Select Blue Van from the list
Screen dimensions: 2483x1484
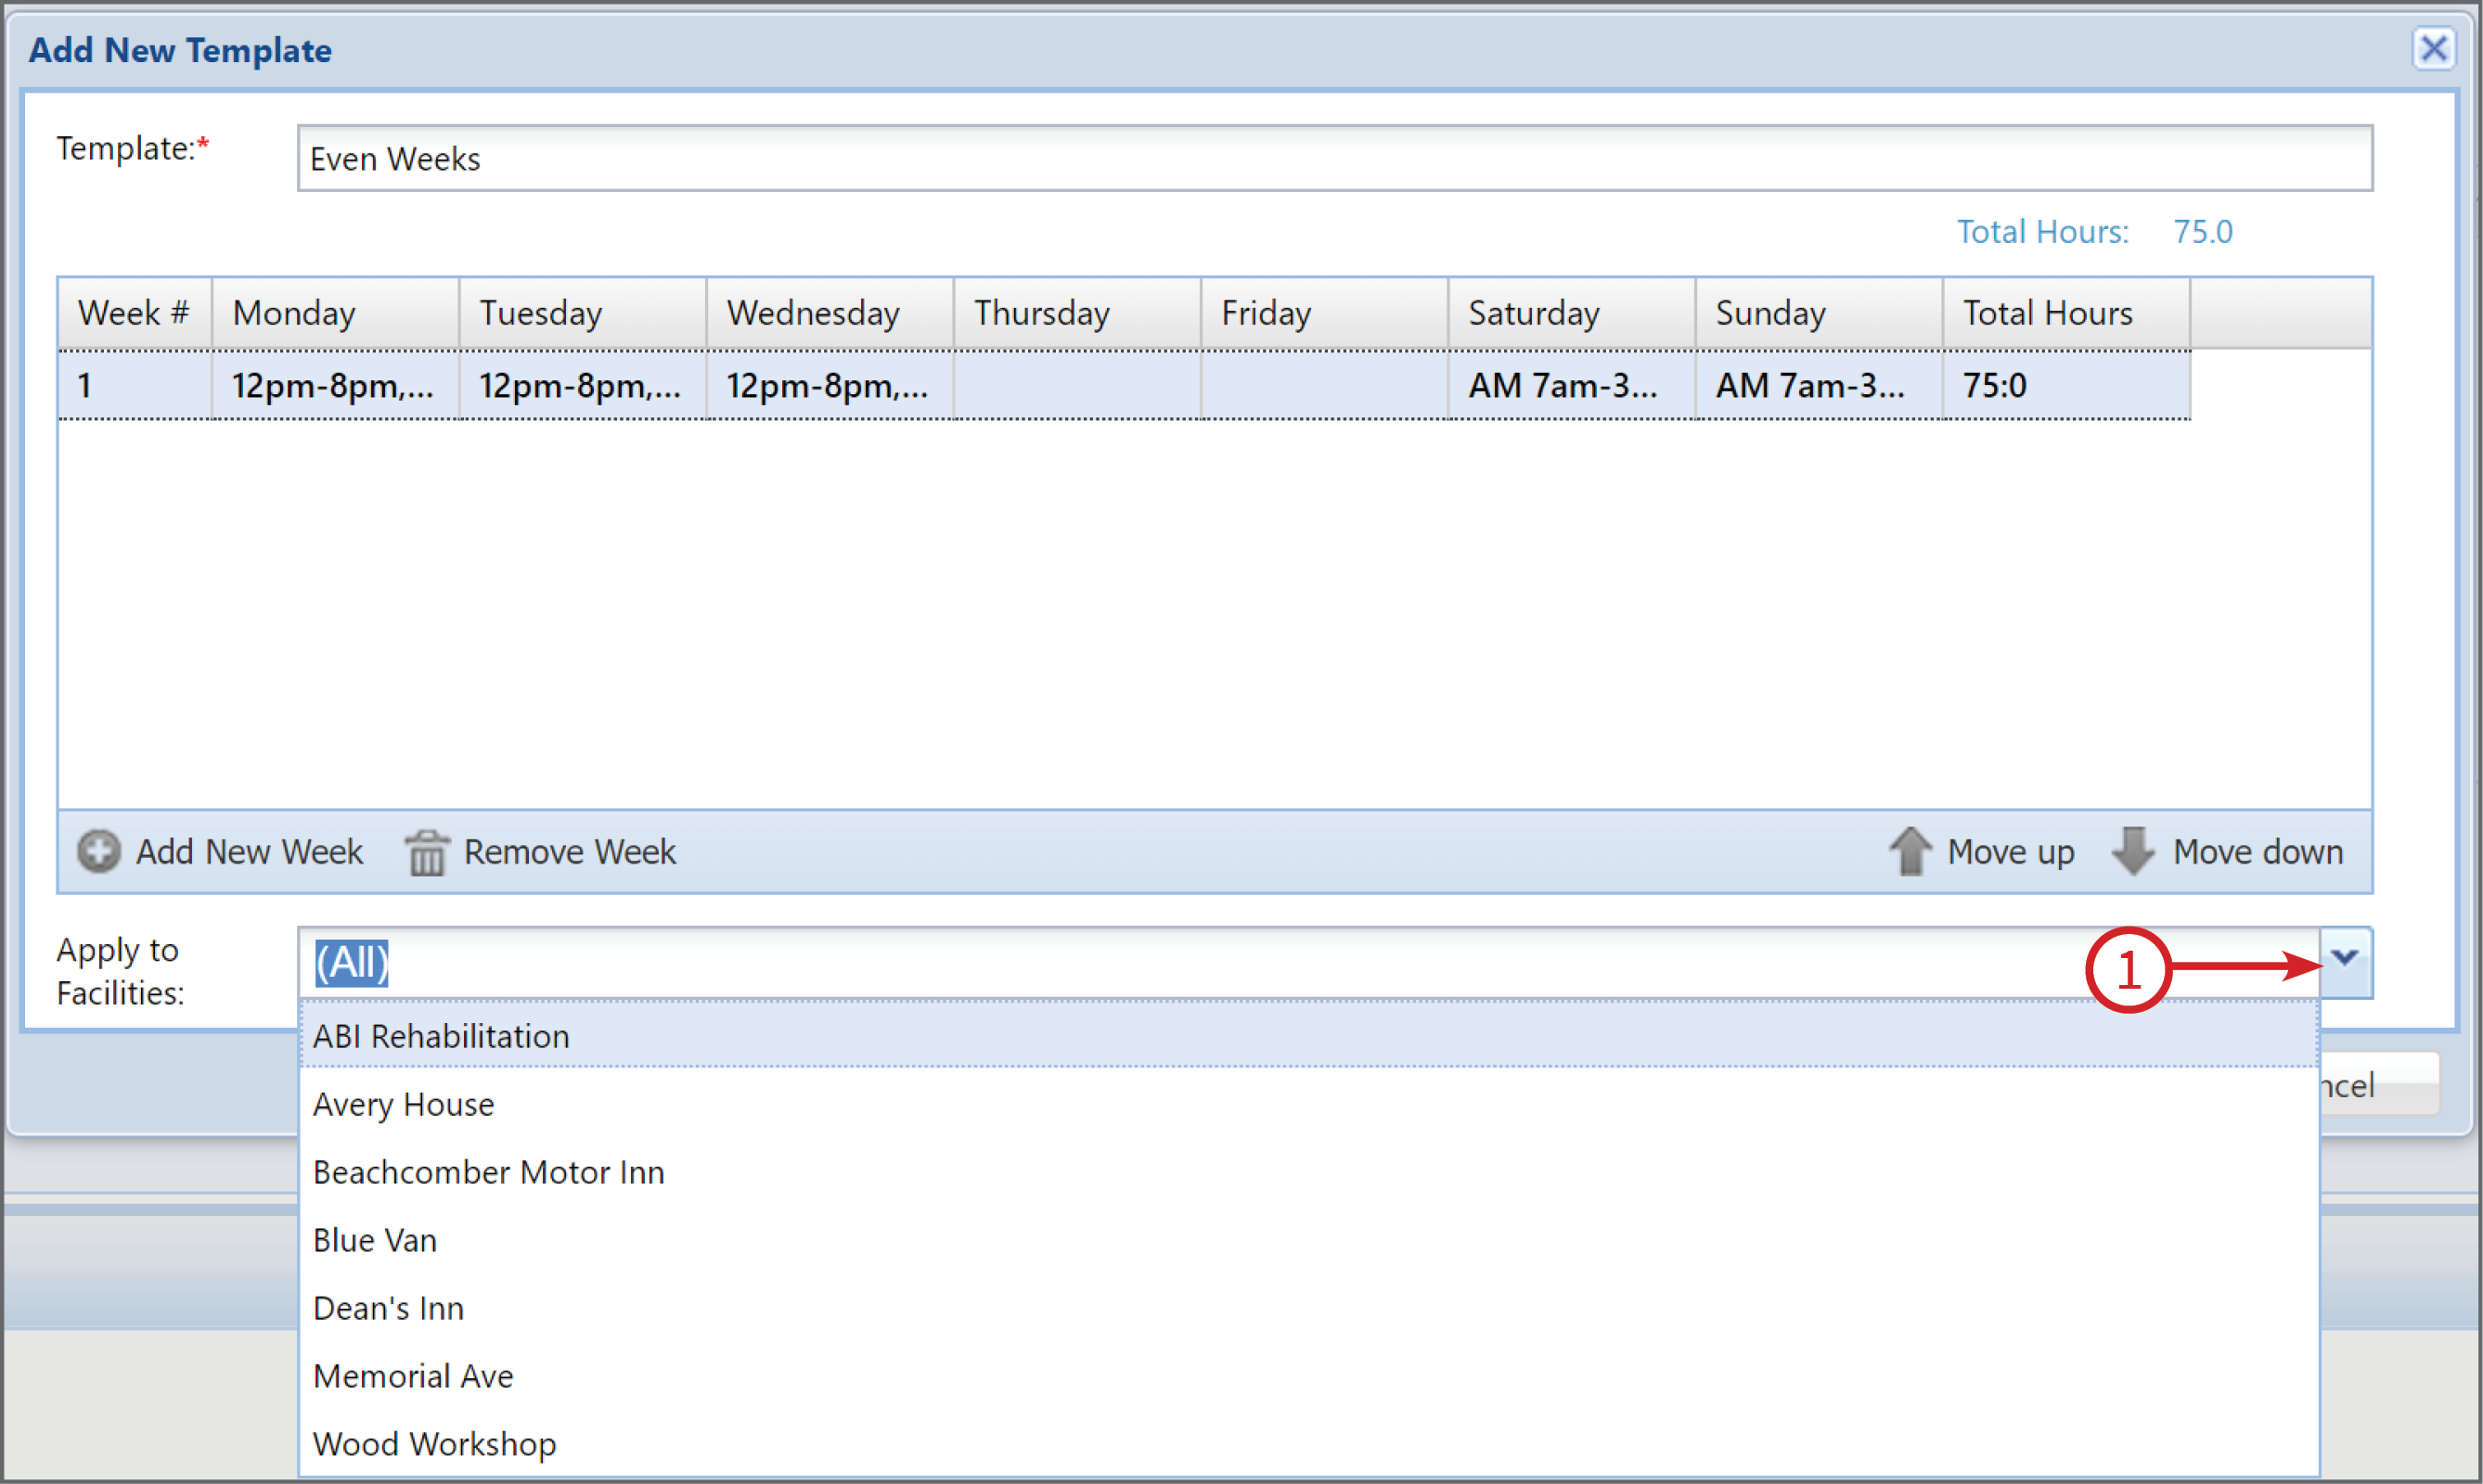point(1308,1240)
